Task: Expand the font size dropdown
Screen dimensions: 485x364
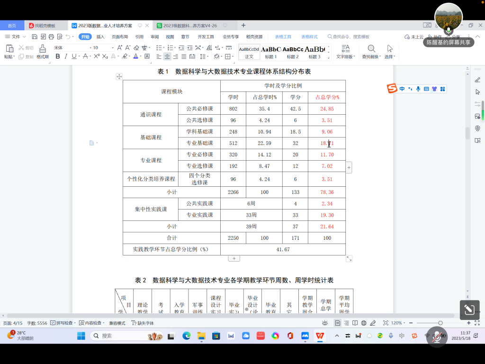Action: [113, 47]
